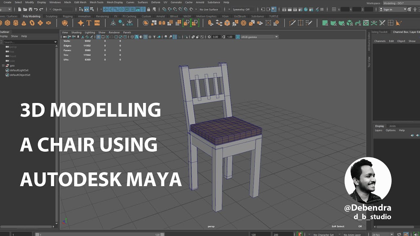The width and height of the screenshot is (420, 236).
Task: Open the Deform menu
Action: point(156,2)
